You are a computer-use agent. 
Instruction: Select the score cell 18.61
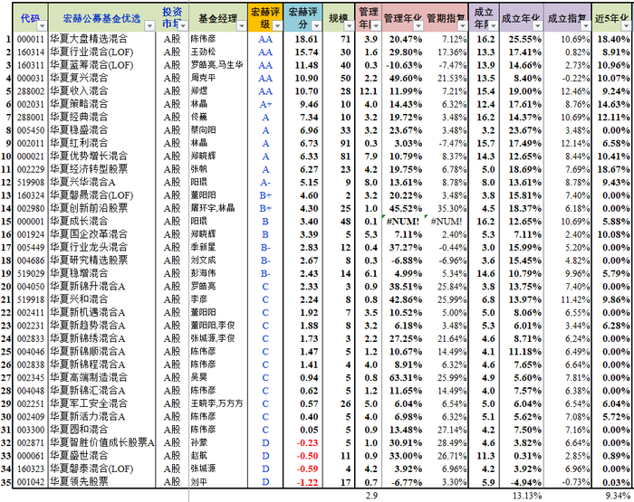click(303, 39)
